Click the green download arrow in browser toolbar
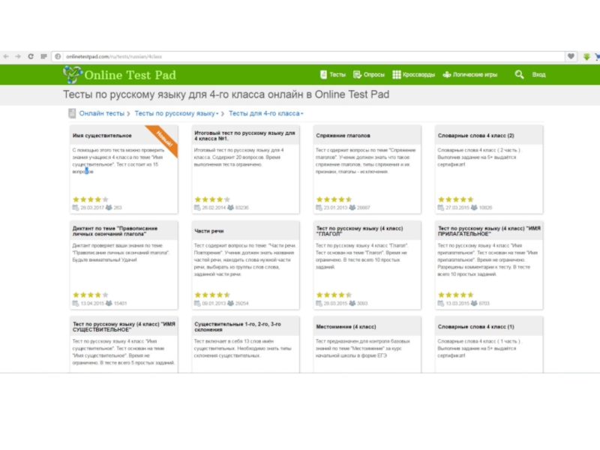600x450 pixels. pyautogui.click(x=586, y=56)
